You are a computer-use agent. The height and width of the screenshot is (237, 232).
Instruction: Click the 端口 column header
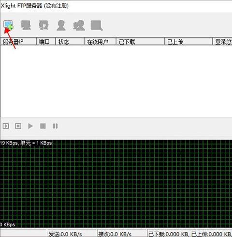click(x=46, y=42)
